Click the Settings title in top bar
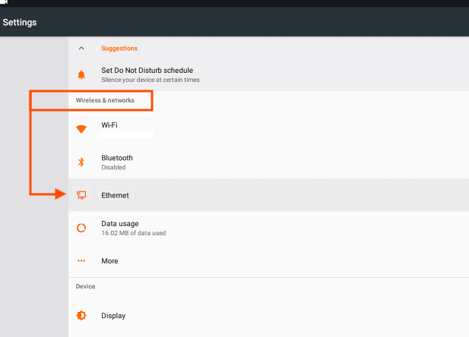 coord(20,22)
